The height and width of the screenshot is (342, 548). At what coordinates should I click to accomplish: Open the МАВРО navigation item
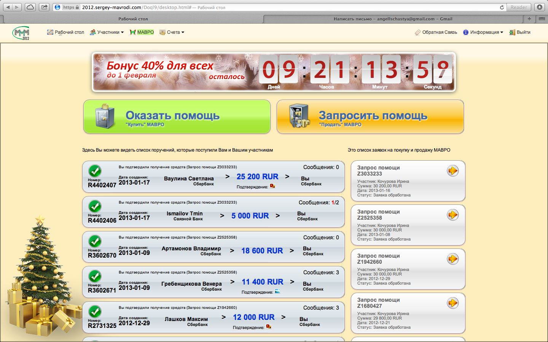pyautogui.click(x=142, y=32)
